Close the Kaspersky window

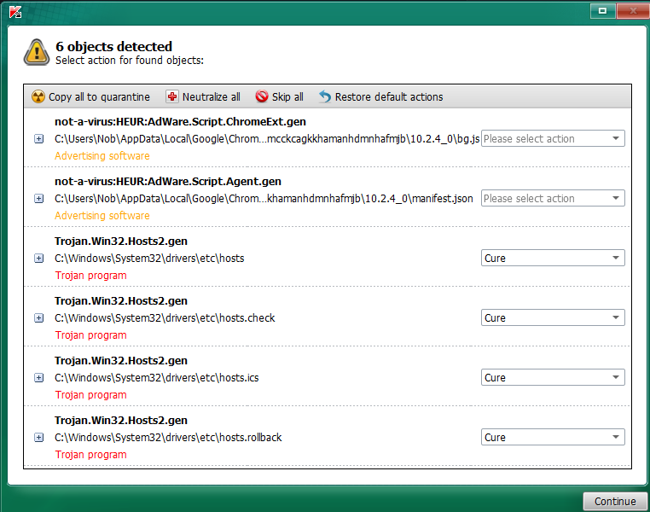[x=633, y=11]
